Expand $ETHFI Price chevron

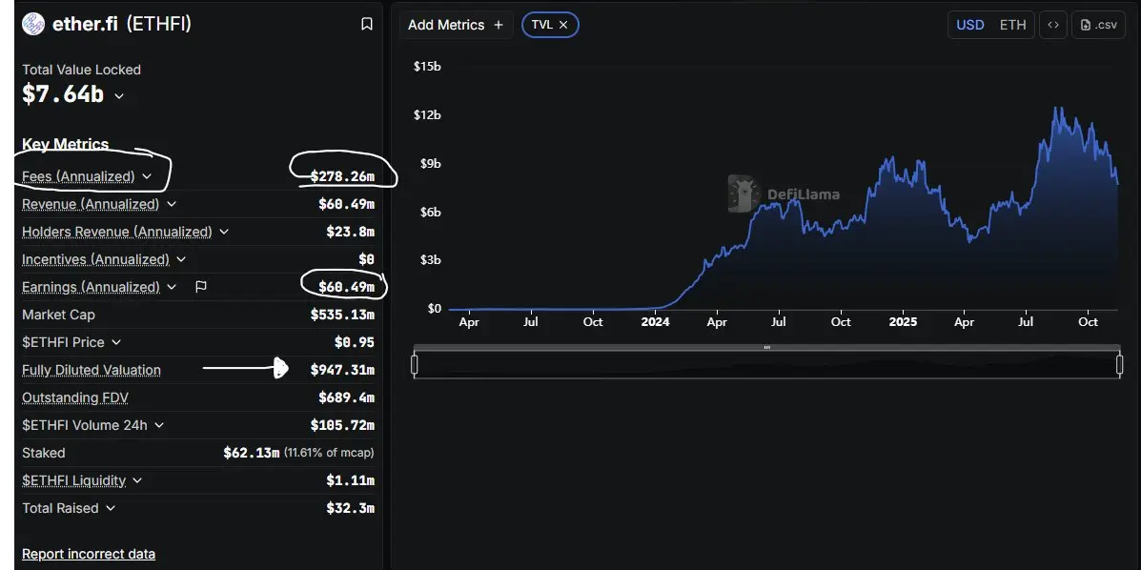[x=116, y=342]
